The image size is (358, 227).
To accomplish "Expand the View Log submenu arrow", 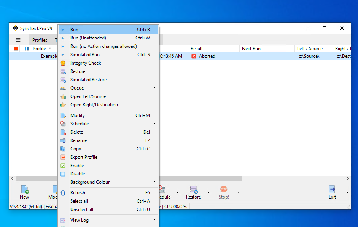I will pyautogui.click(x=154, y=220).
